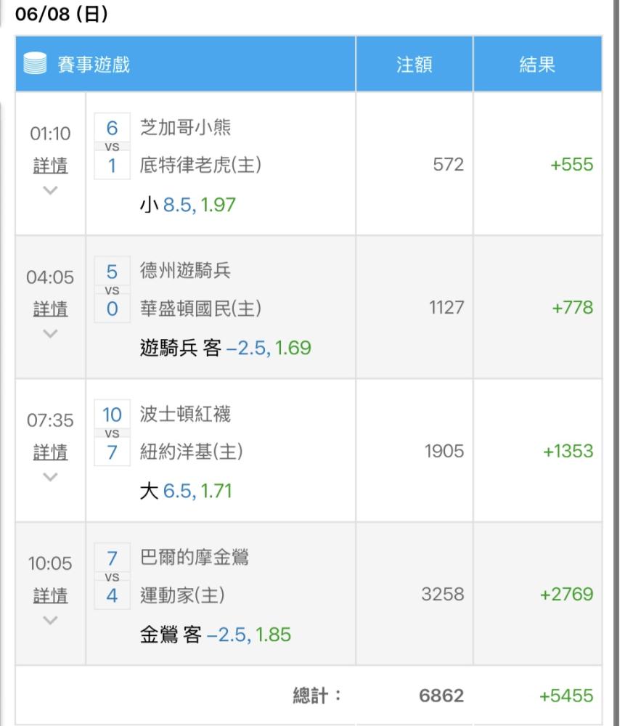Expand the chevron under the 10:05 match
Image resolution: width=625 pixels, height=726 pixels.
click(x=50, y=620)
